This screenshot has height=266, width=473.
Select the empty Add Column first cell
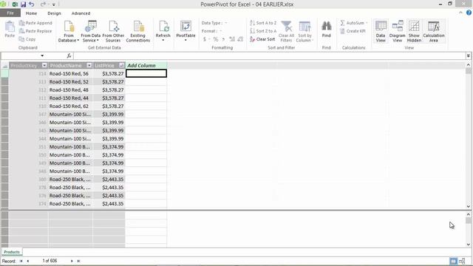[146, 74]
